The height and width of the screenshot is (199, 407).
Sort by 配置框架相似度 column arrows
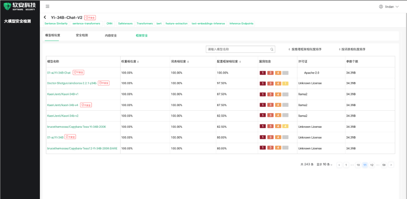pos(240,62)
